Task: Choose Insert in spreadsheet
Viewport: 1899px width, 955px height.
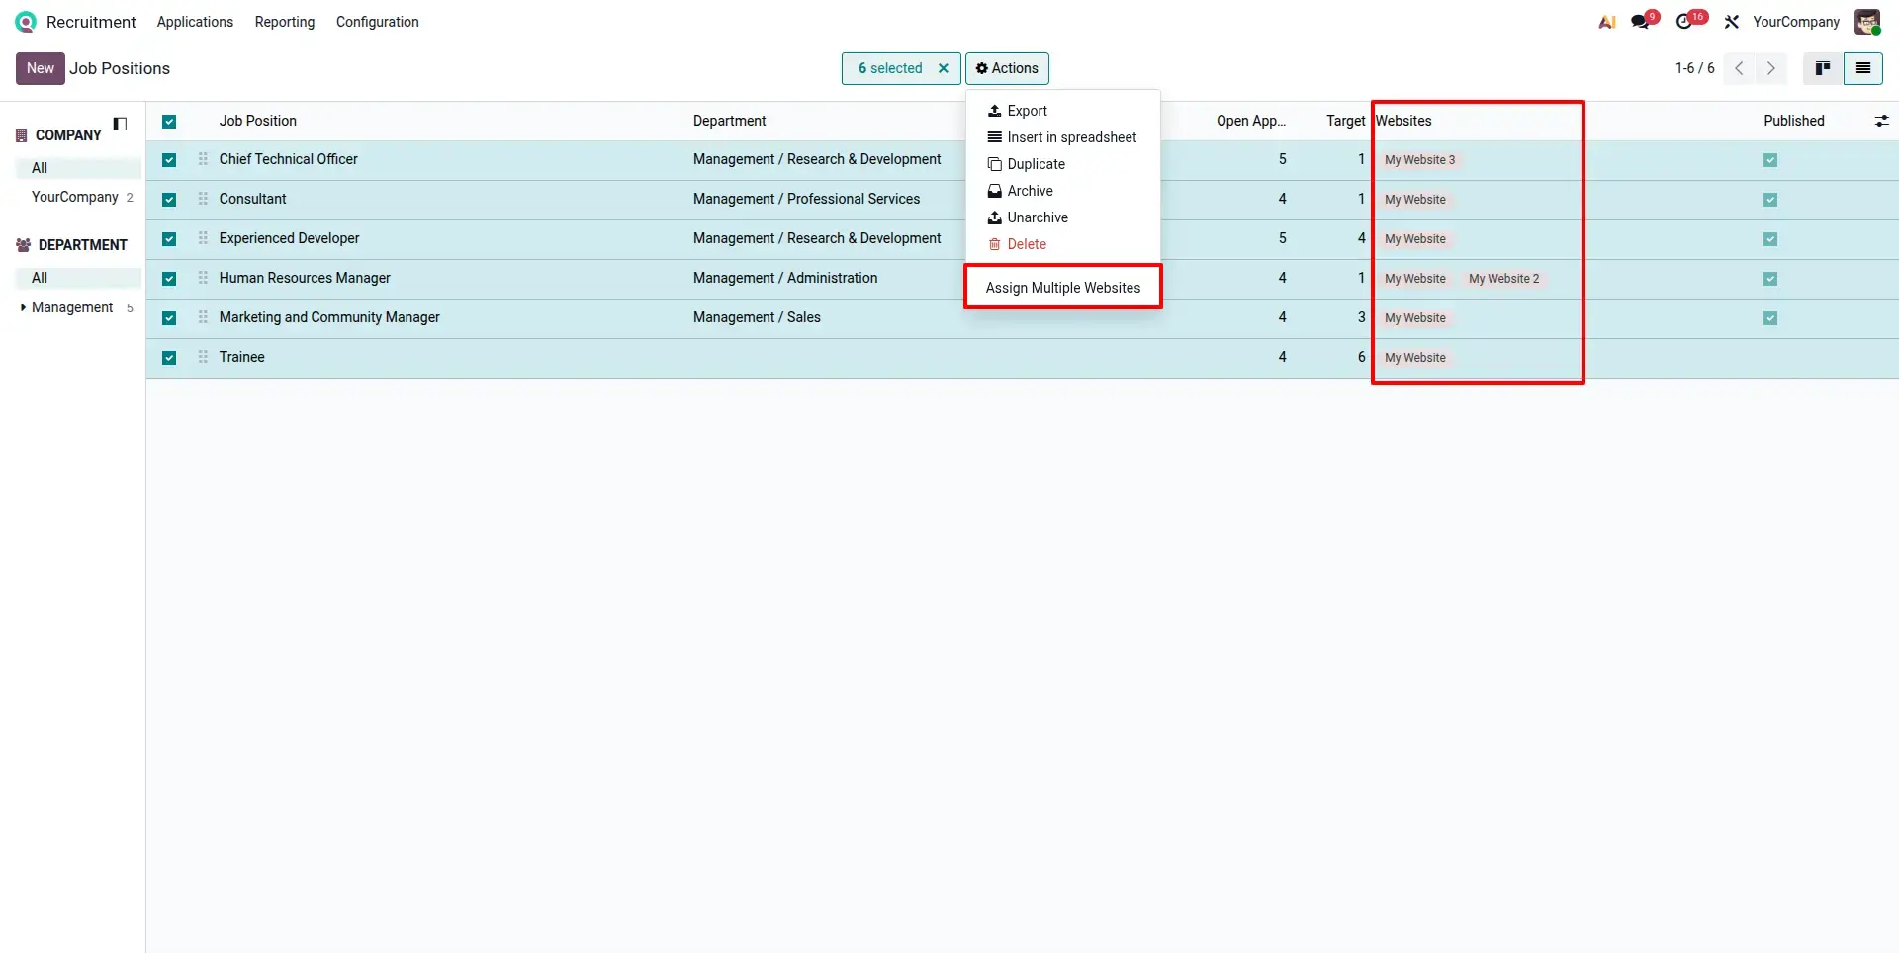Action: 1062,137
